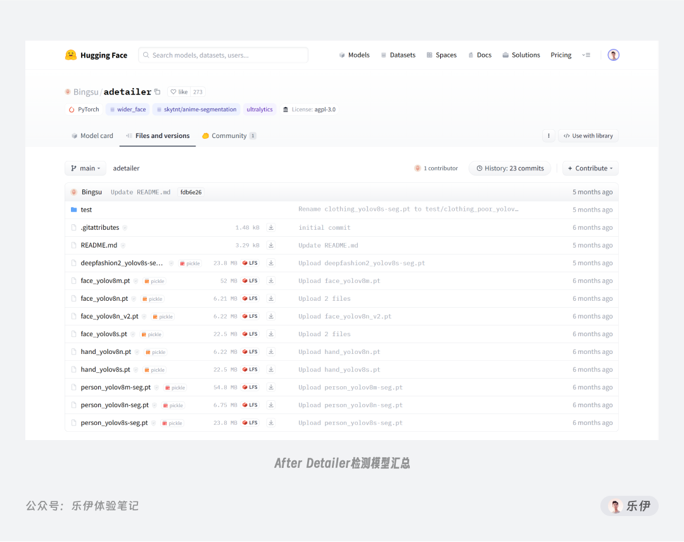Open Solutions in navigation
Screen dimensions: 684x542
click(521, 55)
